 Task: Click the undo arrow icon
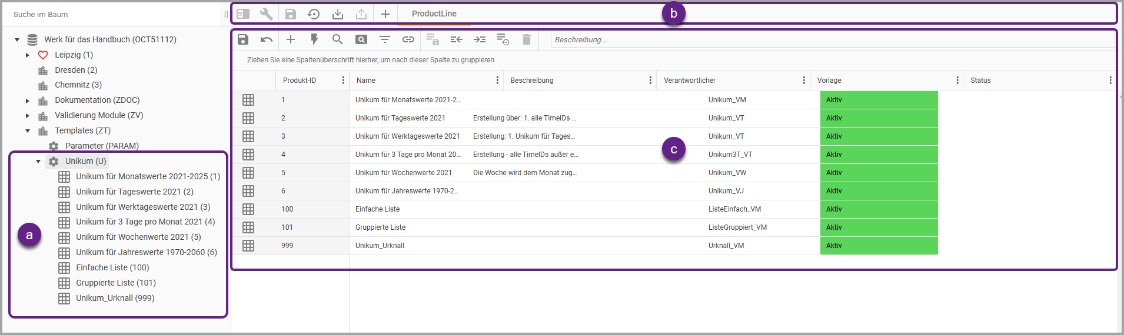pos(267,39)
